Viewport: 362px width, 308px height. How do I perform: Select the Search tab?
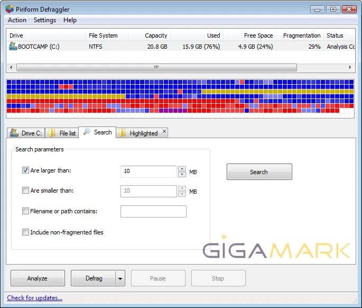click(97, 132)
